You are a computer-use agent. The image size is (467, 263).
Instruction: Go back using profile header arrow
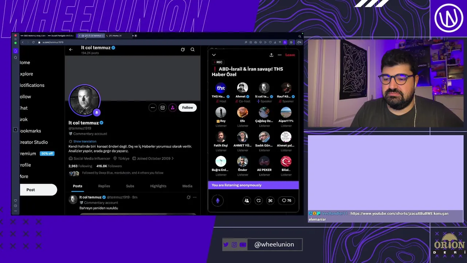71,50
